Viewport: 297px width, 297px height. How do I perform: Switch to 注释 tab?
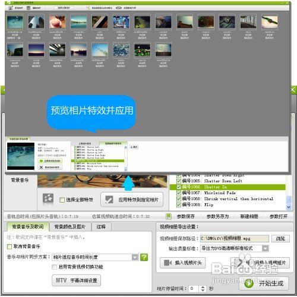101,227
